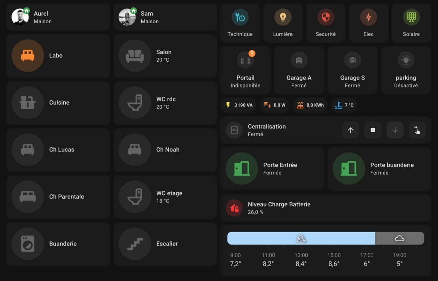This screenshot has height=281, width=438.
Task: Click the Centralisation close down arrow
Action: [x=395, y=130]
